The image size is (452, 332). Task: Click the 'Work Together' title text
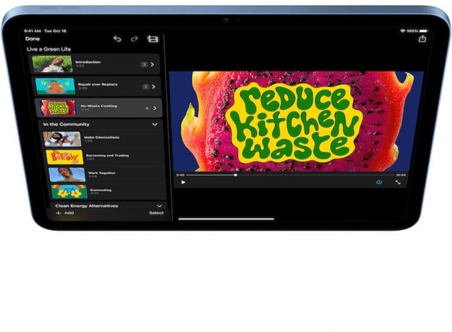coord(102,173)
